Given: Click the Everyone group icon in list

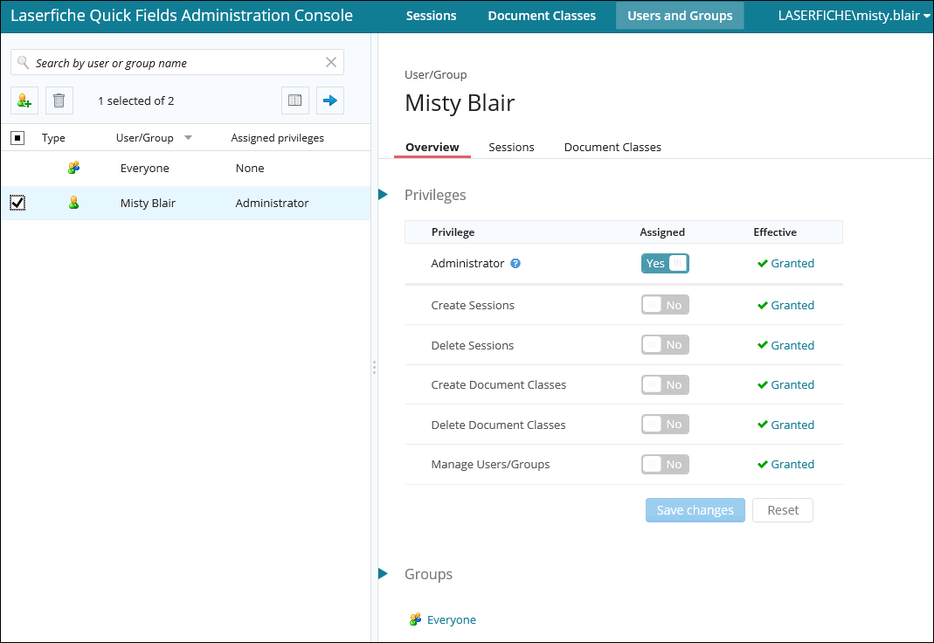Looking at the screenshot, I should pyautogui.click(x=74, y=168).
